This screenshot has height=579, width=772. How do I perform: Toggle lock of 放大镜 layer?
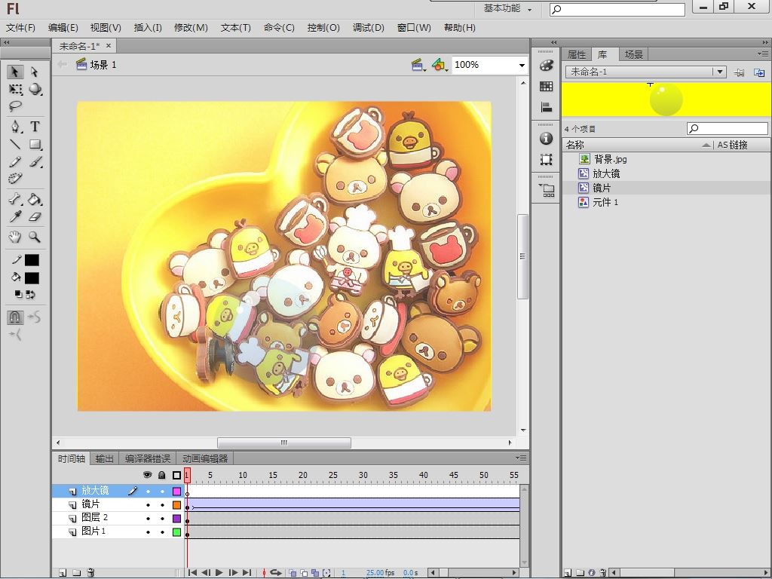point(162,492)
